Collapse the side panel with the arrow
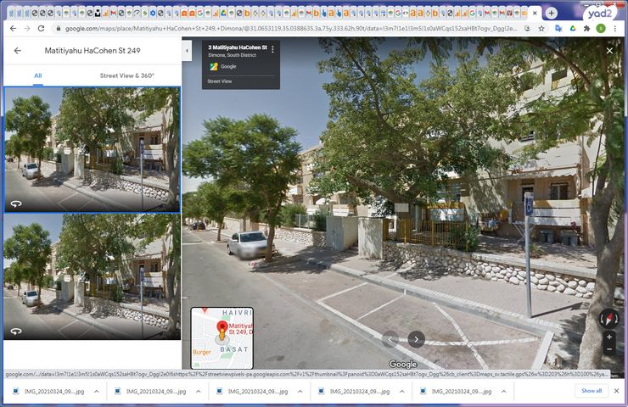The width and height of the screenshot is (628, 407). [x=187, y=51]
